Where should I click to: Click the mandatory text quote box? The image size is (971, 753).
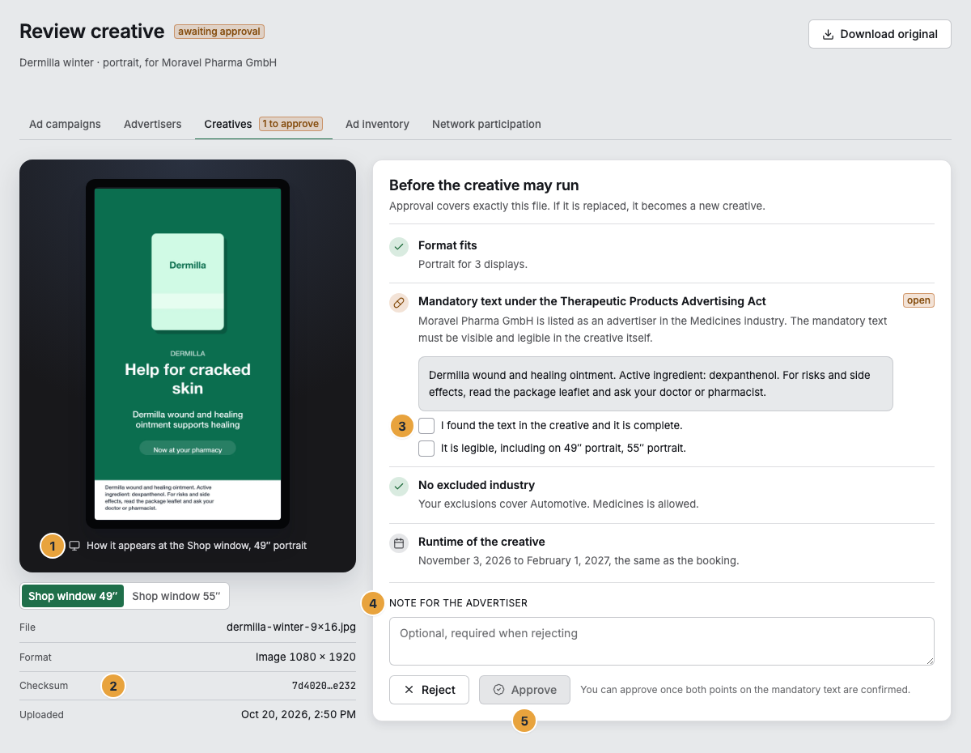click(x=655, y=384)
